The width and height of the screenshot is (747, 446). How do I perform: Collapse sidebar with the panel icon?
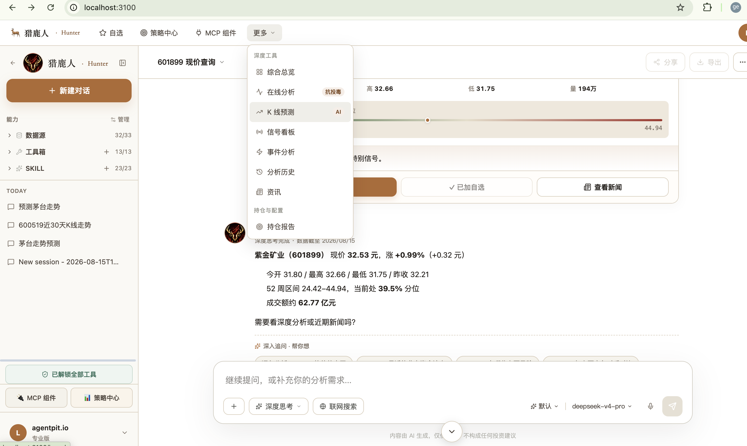tap(123, 63)
